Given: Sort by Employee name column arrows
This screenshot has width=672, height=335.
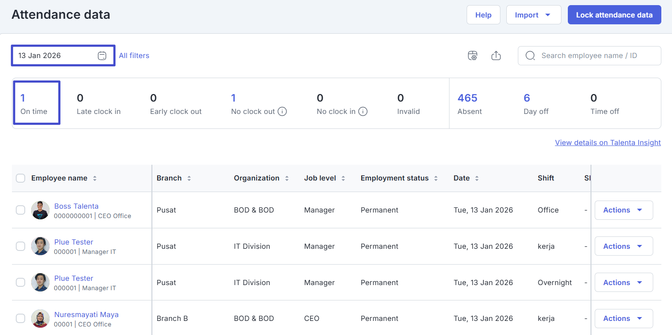Looking at the screenshot, I should click(95, 178).
